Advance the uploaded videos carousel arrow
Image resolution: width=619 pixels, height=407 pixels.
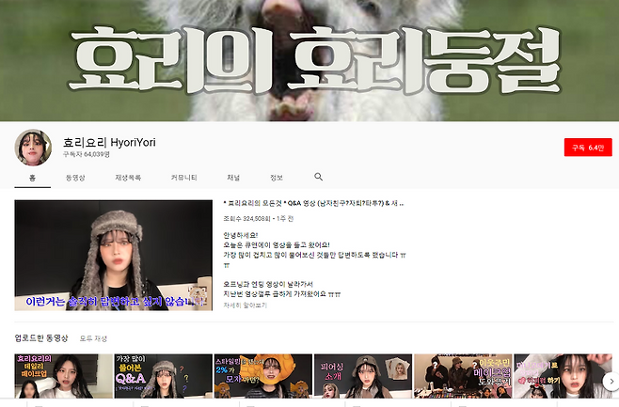(611, 381)
